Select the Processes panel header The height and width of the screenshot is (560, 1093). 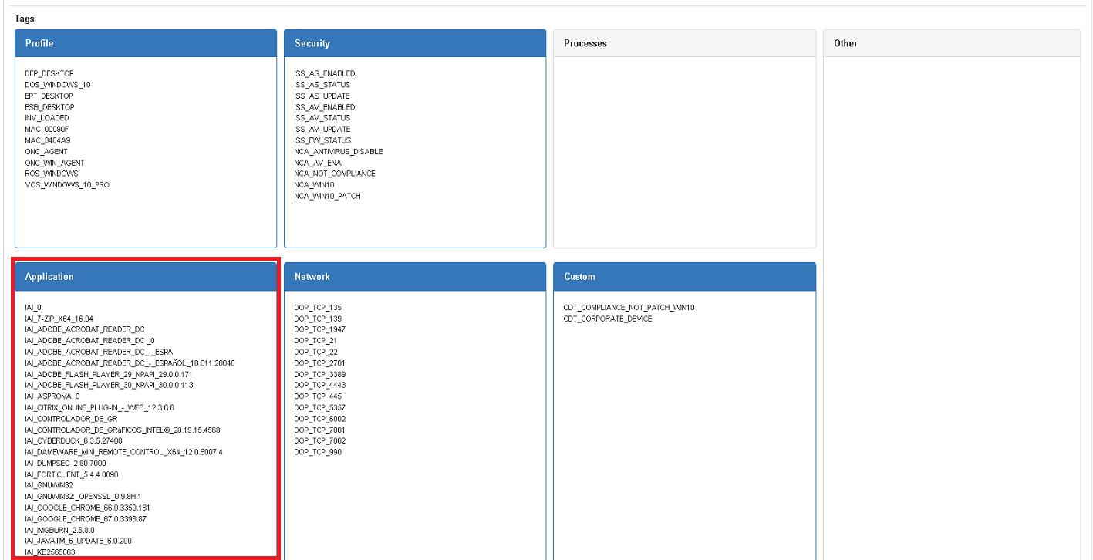point(683,44)
